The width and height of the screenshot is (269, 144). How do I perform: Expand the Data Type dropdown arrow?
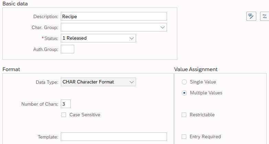click(132, 82)
